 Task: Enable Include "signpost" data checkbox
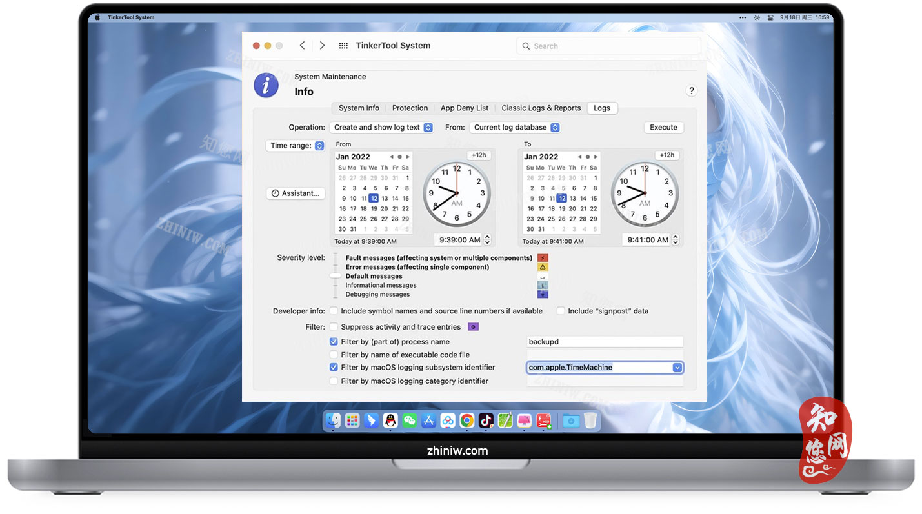pos(561,311)
